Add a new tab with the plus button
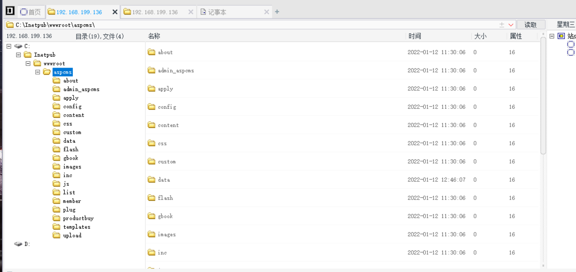 click(277, 12)
